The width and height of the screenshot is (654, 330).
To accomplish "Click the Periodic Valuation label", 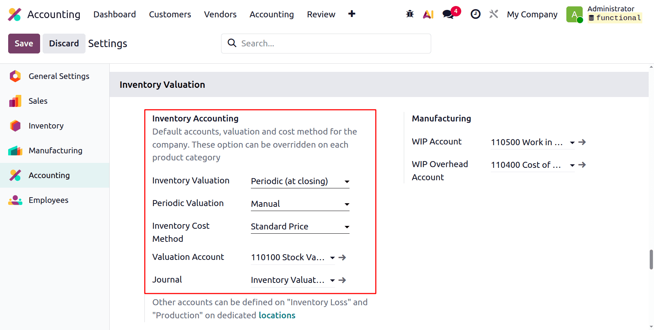I will 188,203.
